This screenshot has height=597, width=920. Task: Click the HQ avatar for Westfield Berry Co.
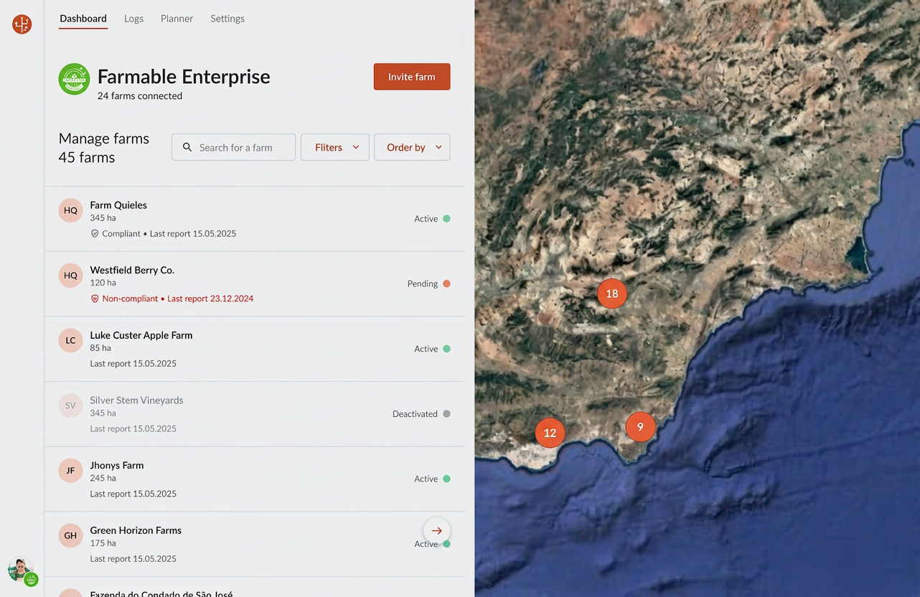70,276
